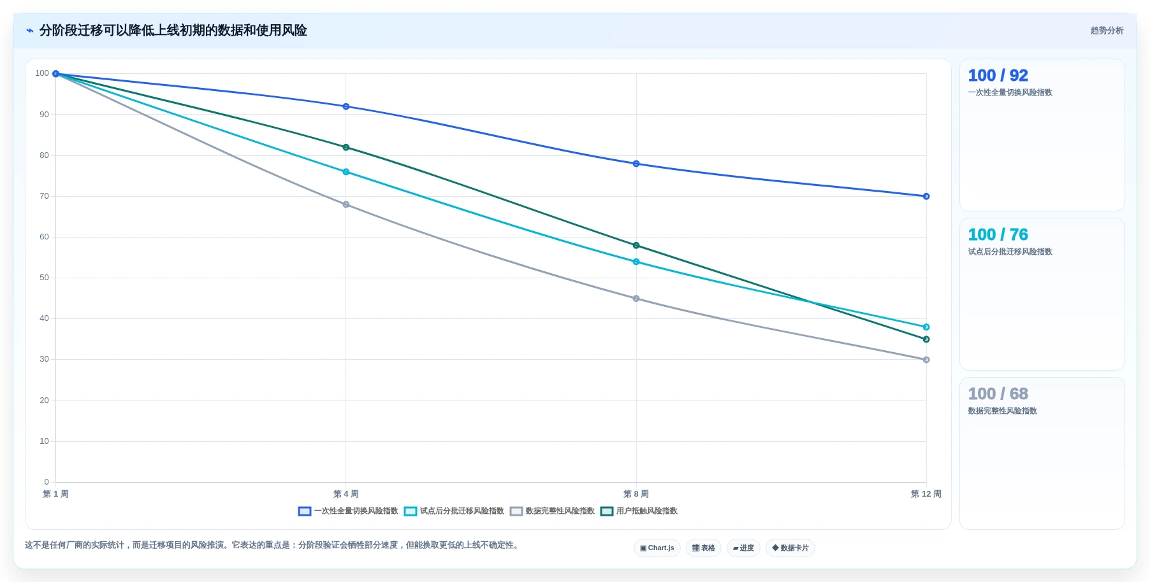
Task: Click cyan line point at 第 12 周
Action: click(926, 327)
